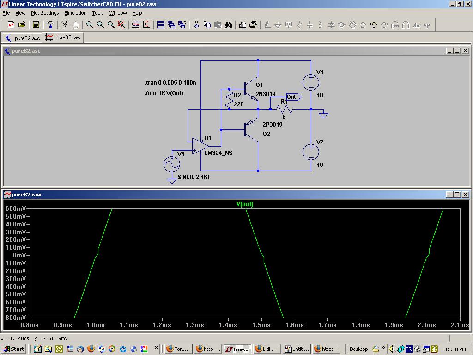Click the Save floppy disk icon
This screenshot has width=473, height=355.
point(36,25)
